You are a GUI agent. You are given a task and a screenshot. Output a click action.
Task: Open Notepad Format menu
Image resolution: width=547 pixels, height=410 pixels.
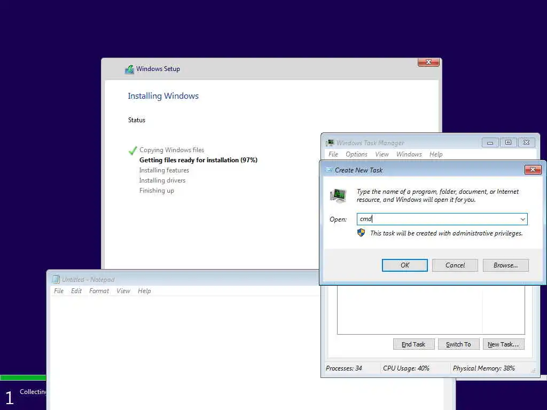click(x=99, y=291)
